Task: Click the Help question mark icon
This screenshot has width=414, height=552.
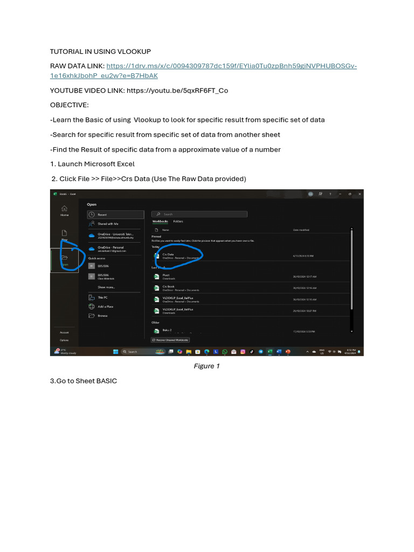Action: (330, 194)
